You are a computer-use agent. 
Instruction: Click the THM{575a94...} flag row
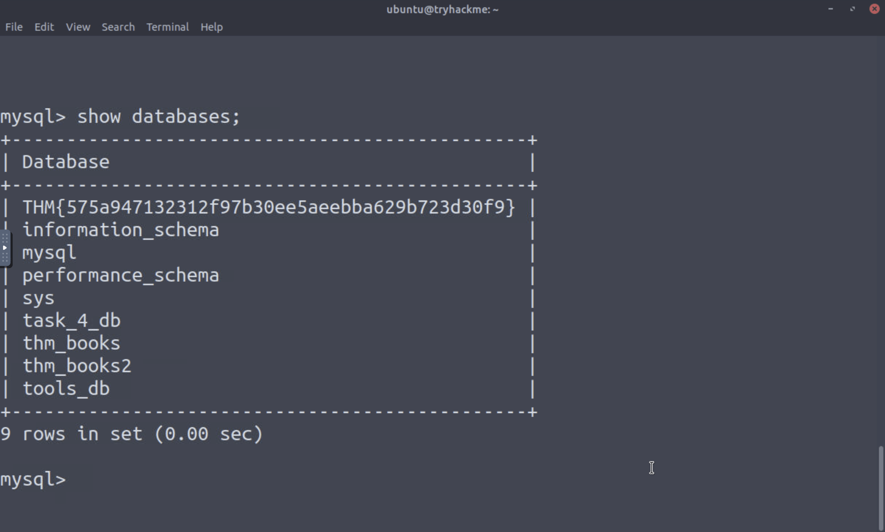click(x=269, y=207)
